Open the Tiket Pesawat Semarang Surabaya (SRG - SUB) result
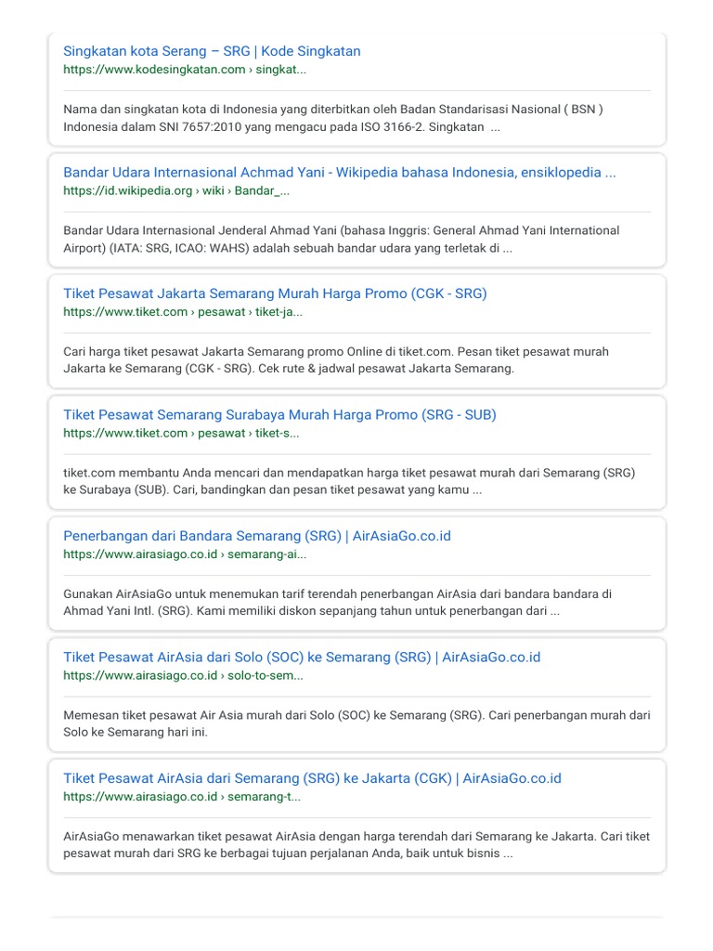Screen dimensions: 713x951 279,414
